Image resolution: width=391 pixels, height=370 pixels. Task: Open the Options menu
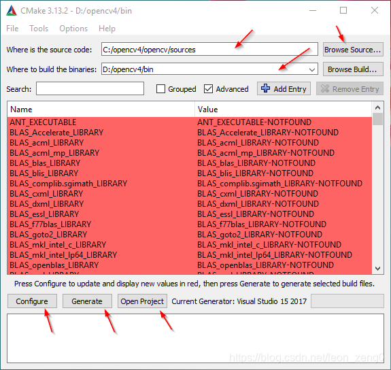pos(73,29)
